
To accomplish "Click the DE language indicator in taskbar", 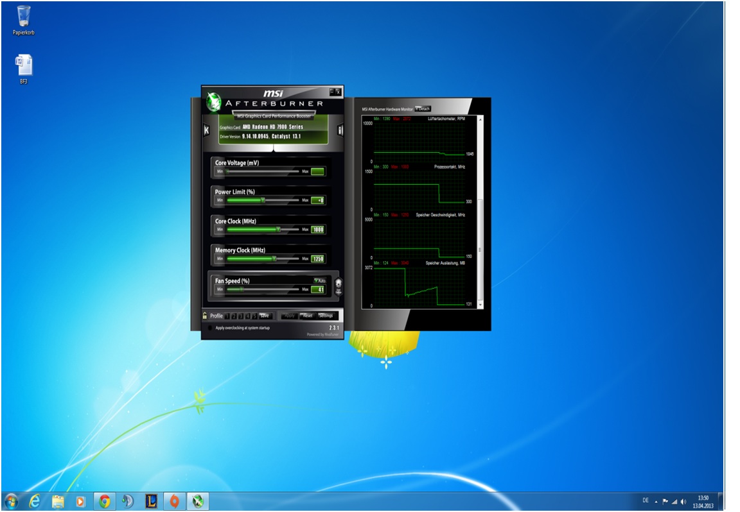I will pyautogui.click(x=645, y=500).
